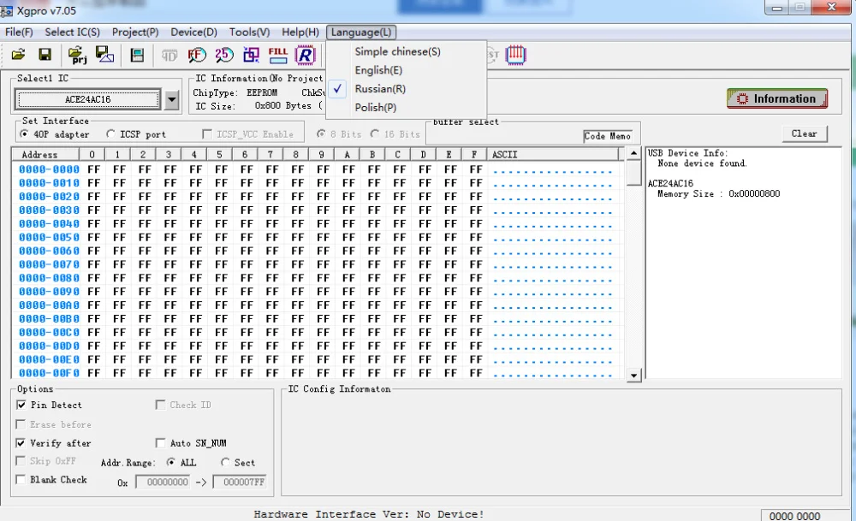The width and height of the screenshot is (856, 521).
Task: Click the ACE24AC16 chip selection box
Action: 87,99
